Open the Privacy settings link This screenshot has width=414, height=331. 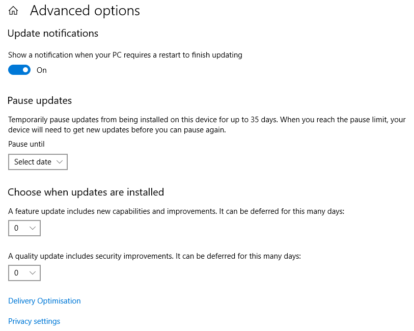tap(34, 321)
